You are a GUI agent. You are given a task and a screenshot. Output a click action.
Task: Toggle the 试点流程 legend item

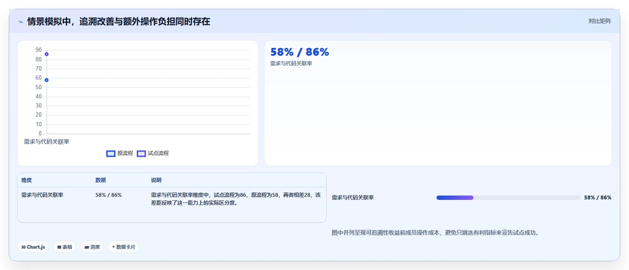(152, 153)
